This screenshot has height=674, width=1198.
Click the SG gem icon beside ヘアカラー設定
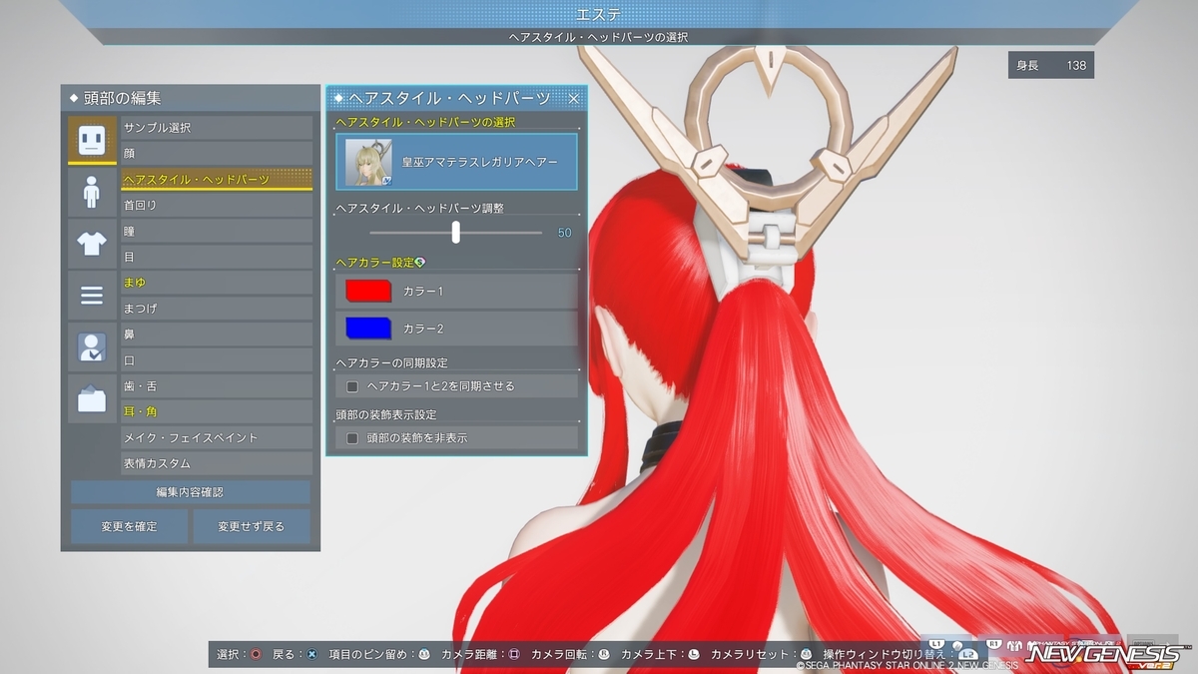420,263
